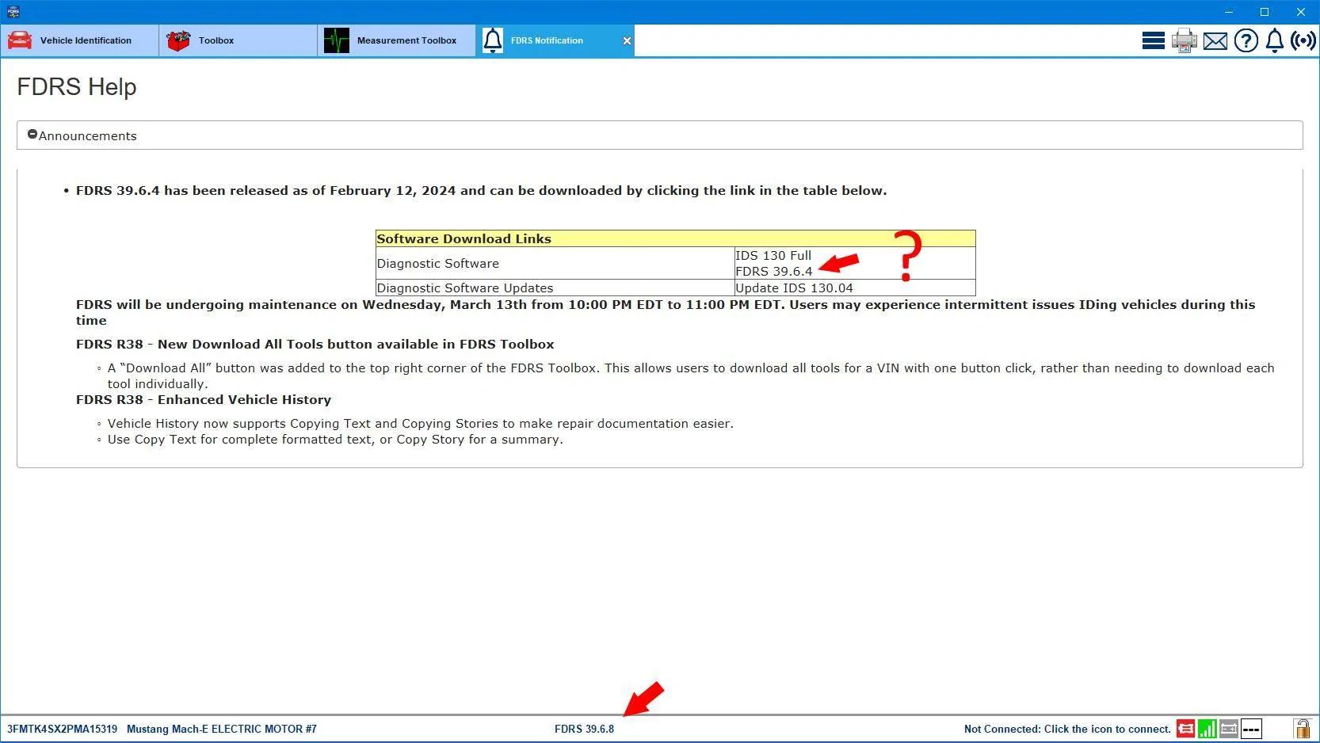Click the Download All Tools announcement heading
Viewport: 1320px width, 743px height.
[x=315, y=344]
